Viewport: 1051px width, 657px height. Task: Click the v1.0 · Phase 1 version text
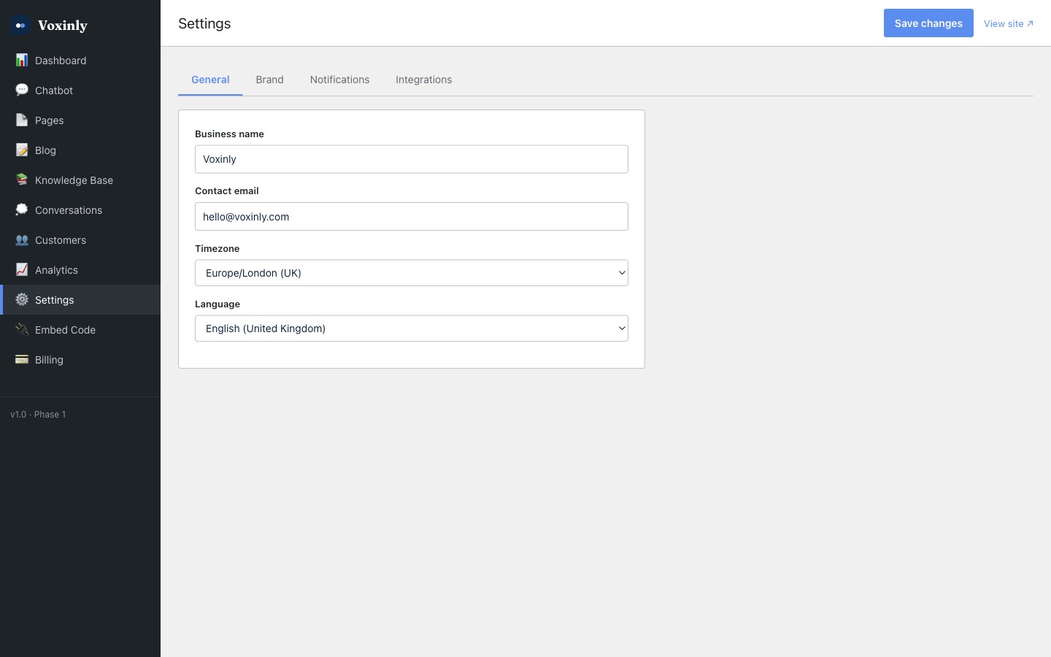click(x=38, y=415)
